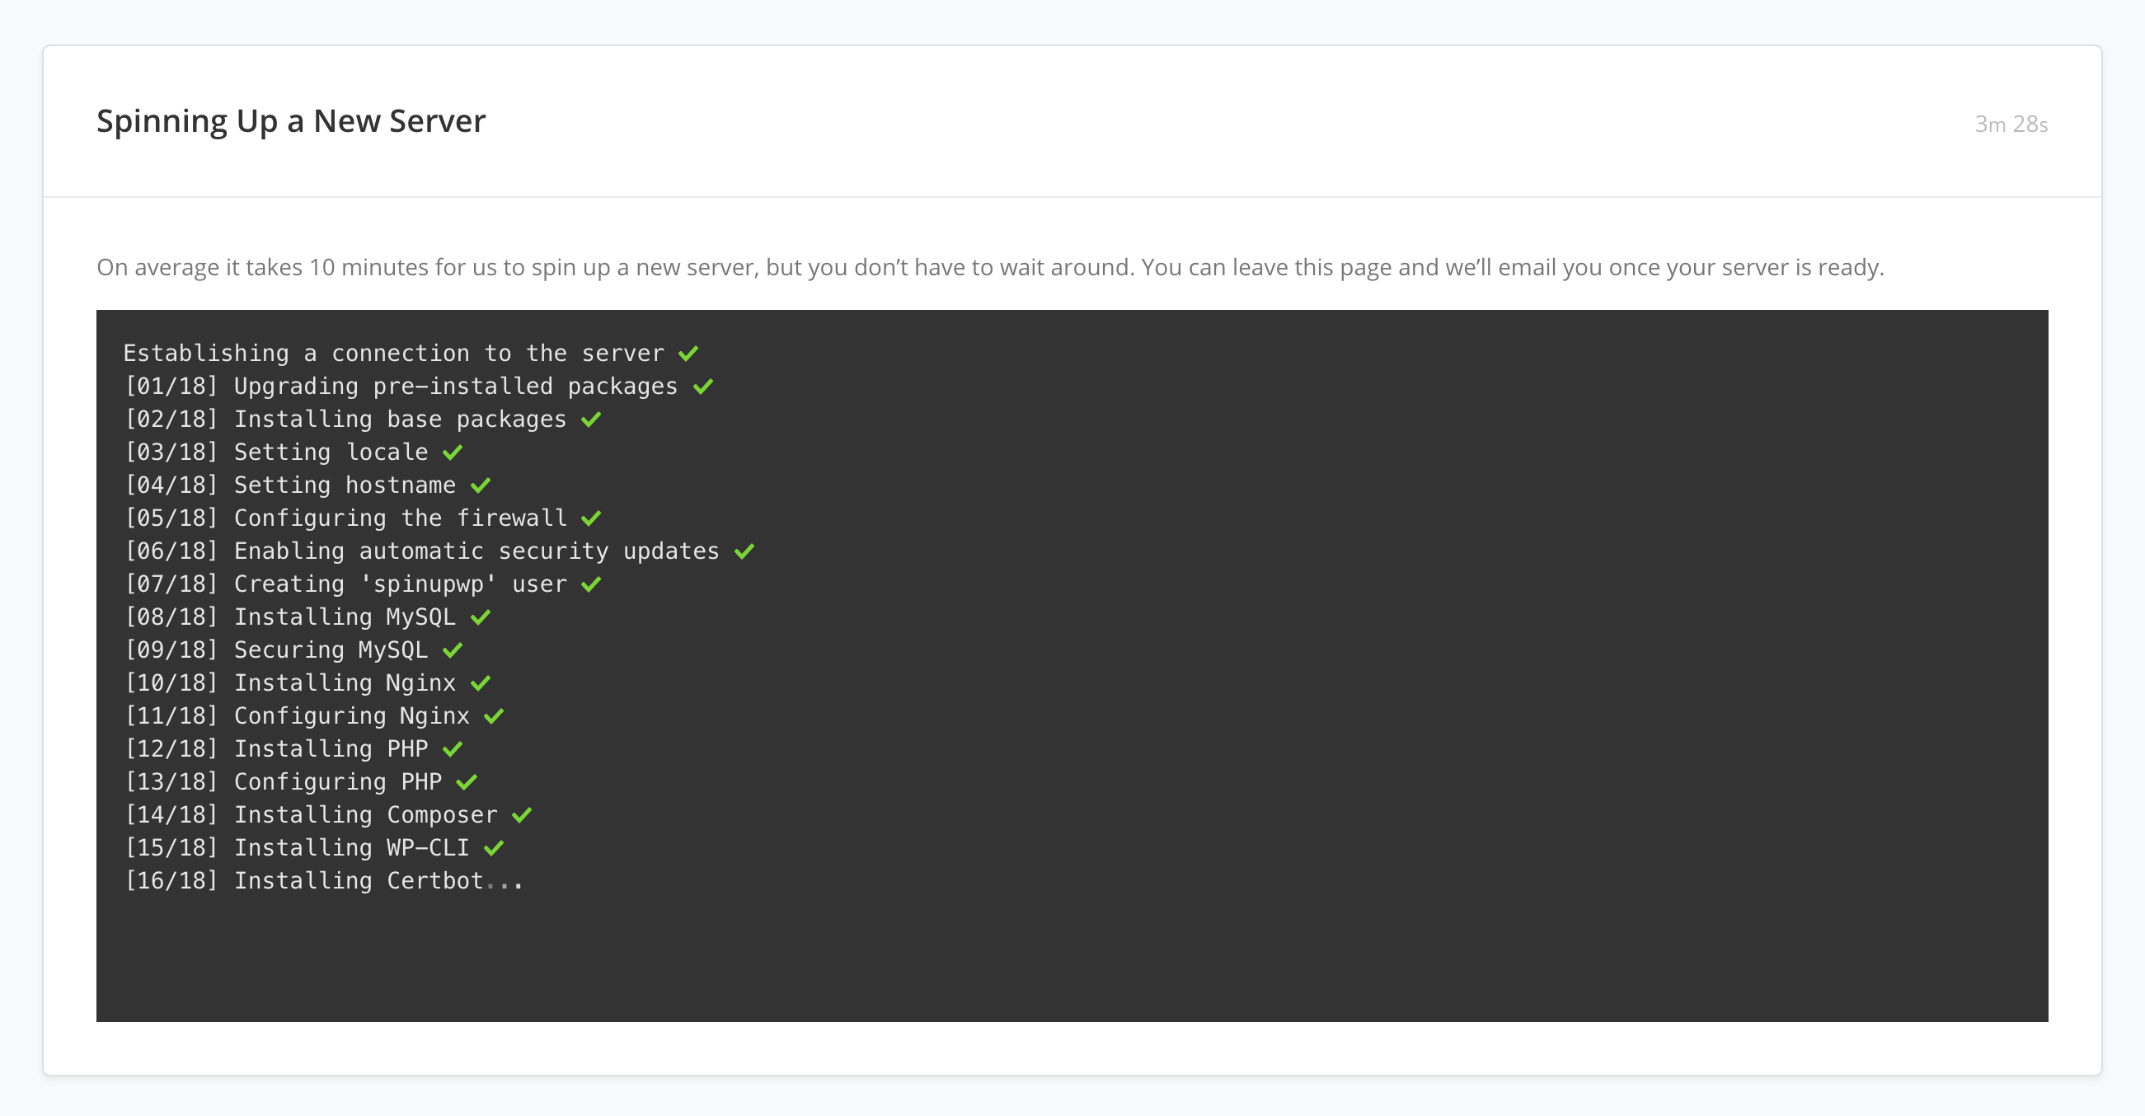The width and height of the screenshot is (2145, 1116).
Task: Click '[13/18] Configuring PHP' text
Action: (283, 781)
